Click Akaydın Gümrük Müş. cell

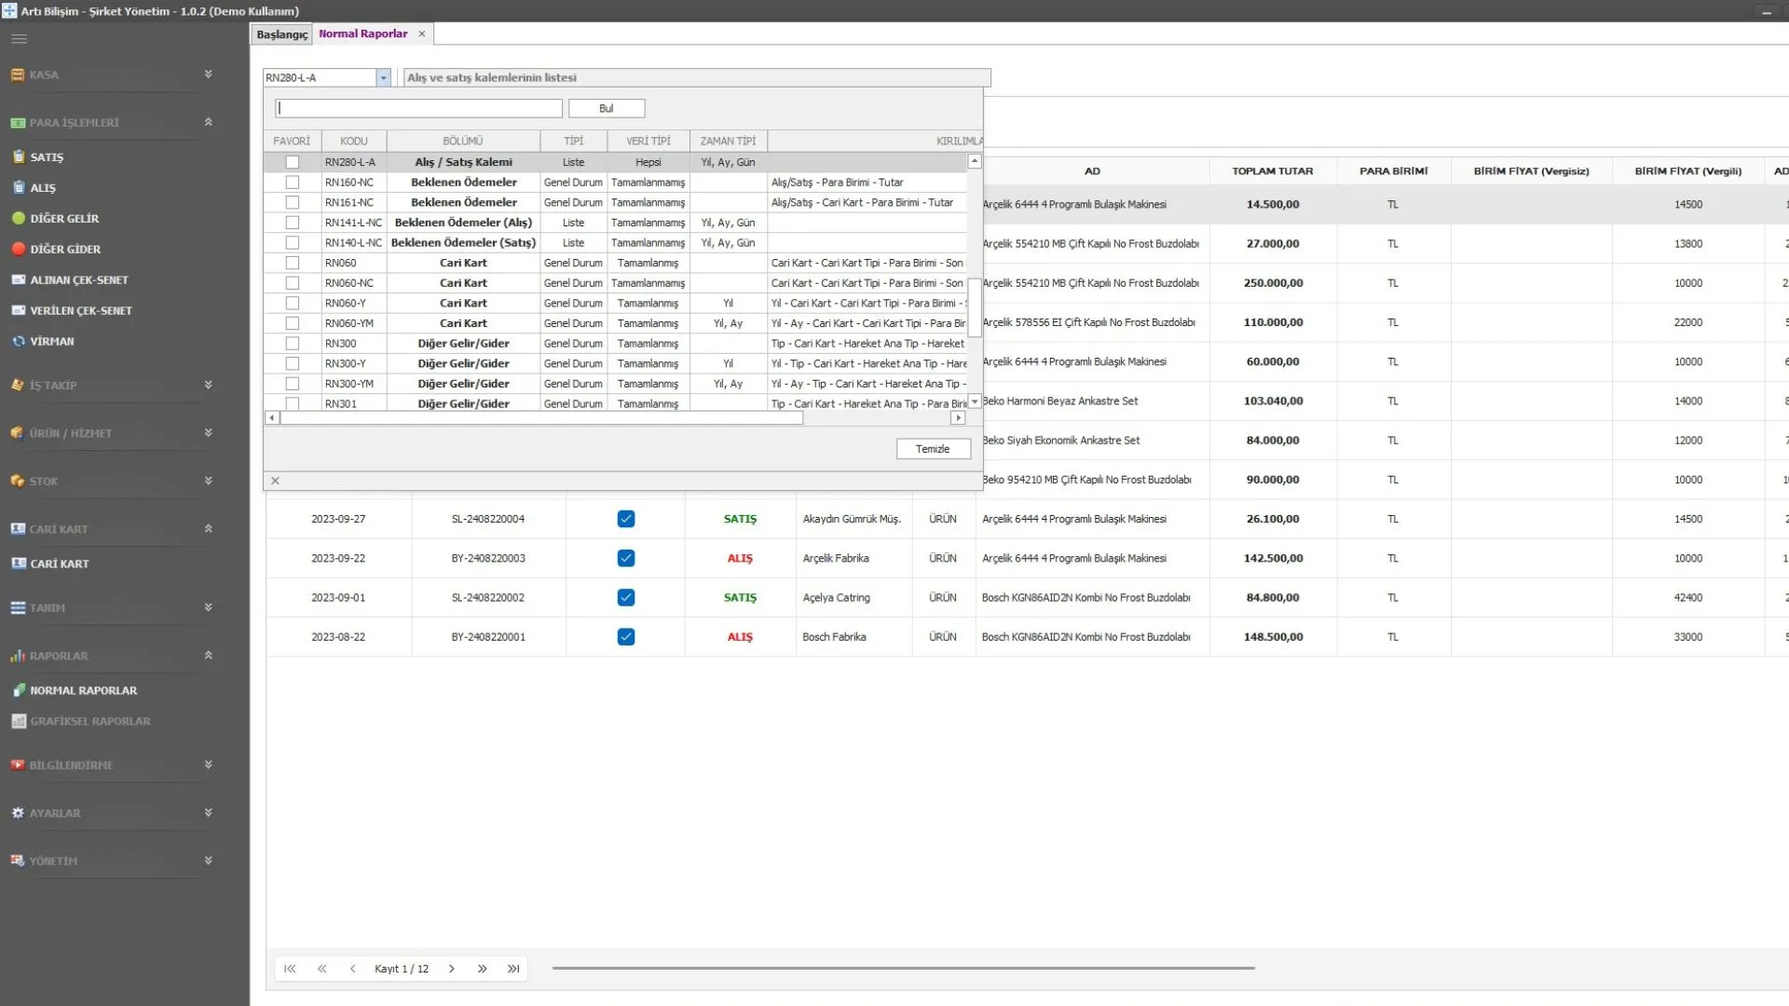coord(852,519)
